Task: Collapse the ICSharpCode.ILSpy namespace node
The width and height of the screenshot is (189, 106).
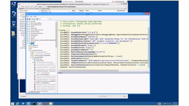Action: click(x=29, y=50)
